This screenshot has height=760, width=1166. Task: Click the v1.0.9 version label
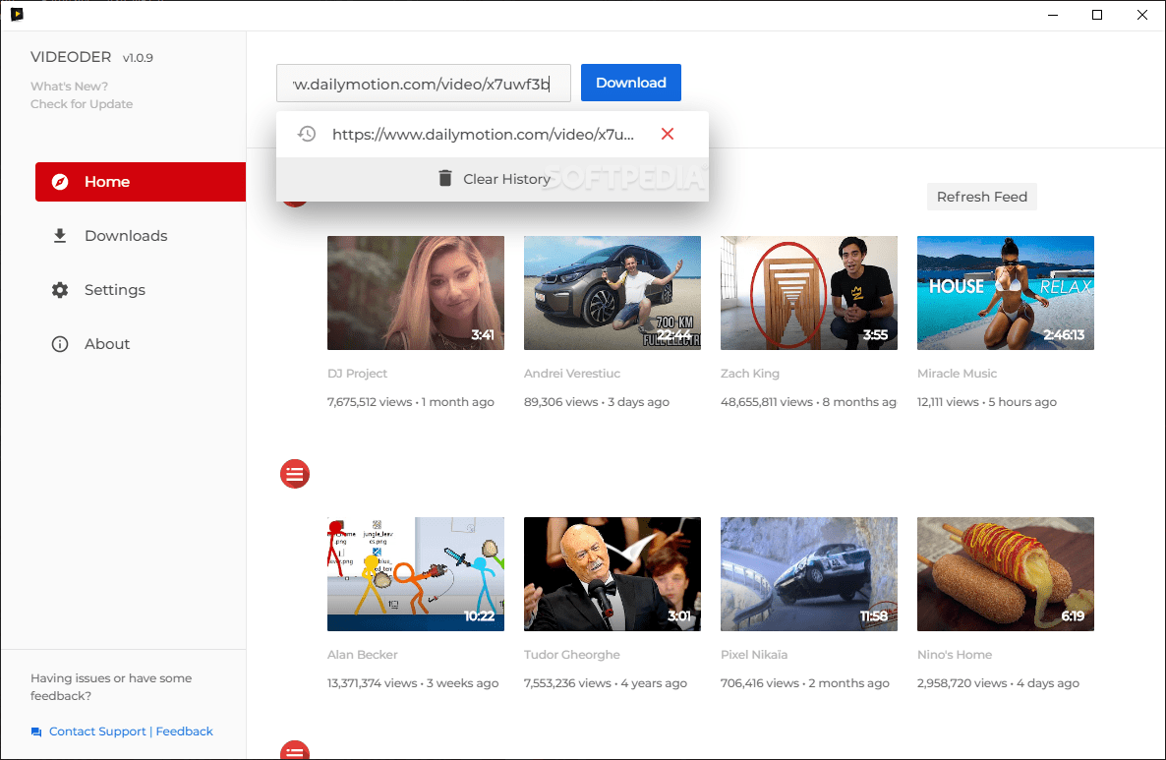coord(138,58)
